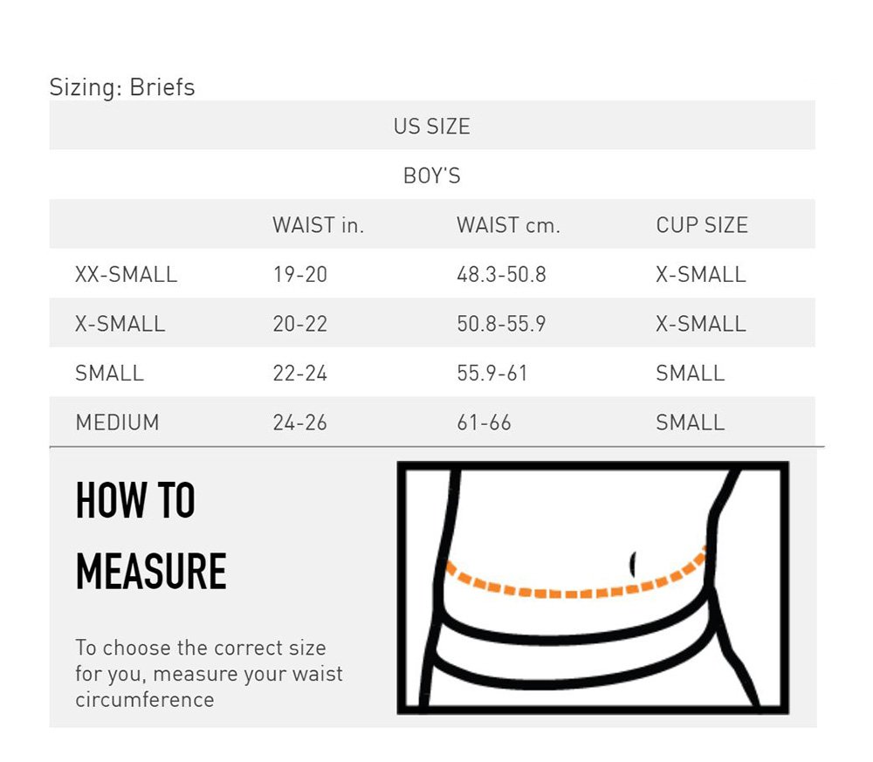Click the waist circumference instruction paragraph
873x762 pixels.
[209, 673]
